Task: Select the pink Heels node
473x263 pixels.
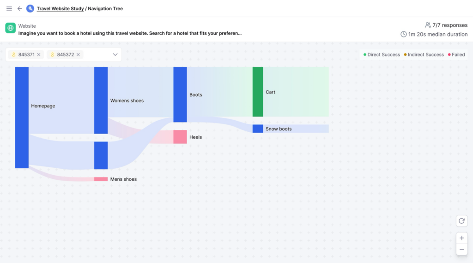Action: pyautogui.click(x=180, y=137)
